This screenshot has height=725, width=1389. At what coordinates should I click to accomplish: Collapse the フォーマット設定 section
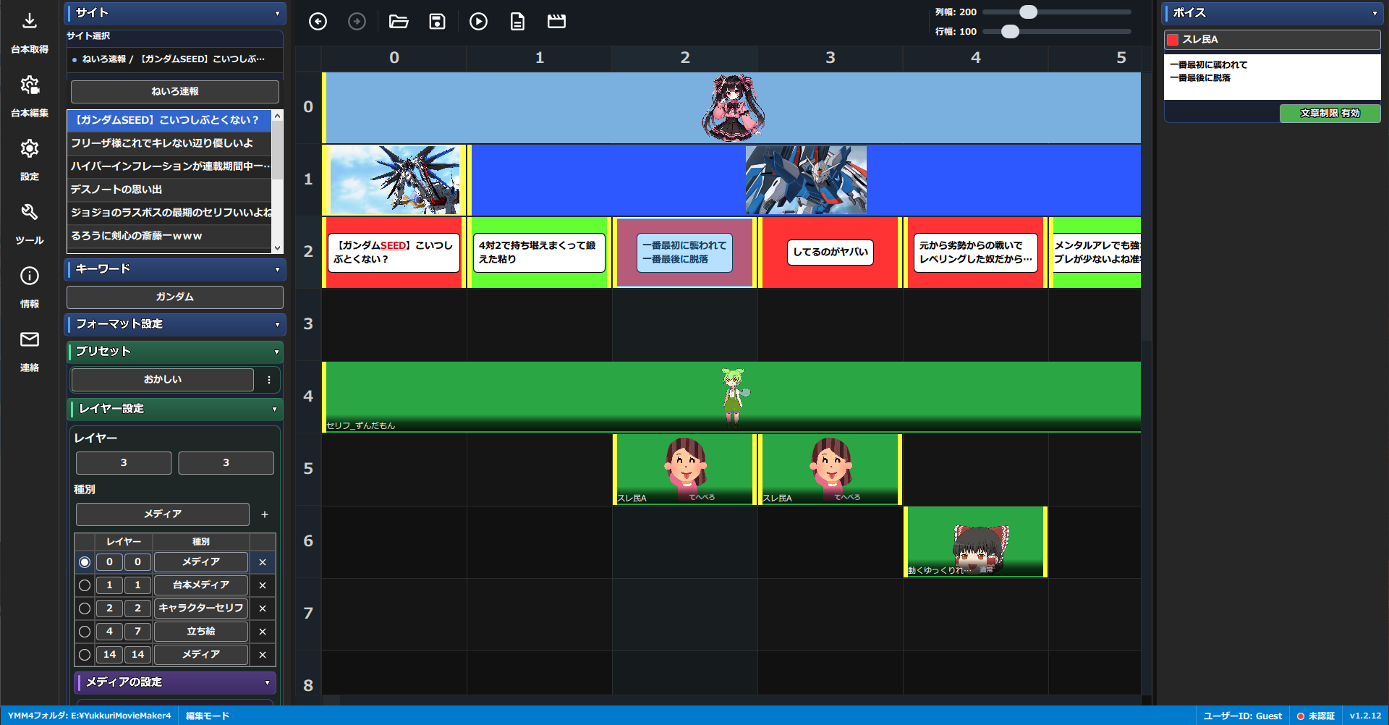click(x=175, y=324)
